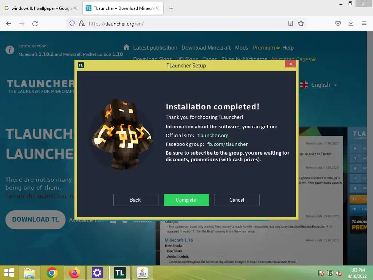Click the muted volume tray icon
This screenshot has width=373, height=280.
point(339,273)
